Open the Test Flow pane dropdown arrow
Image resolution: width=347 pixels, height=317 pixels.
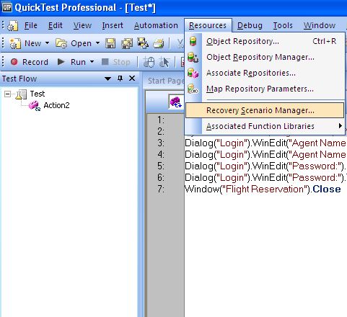(x=107, y=79)
